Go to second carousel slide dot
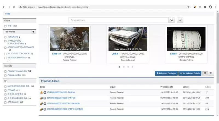This screenshot has width=219, height=121. [x=124, y=67]
